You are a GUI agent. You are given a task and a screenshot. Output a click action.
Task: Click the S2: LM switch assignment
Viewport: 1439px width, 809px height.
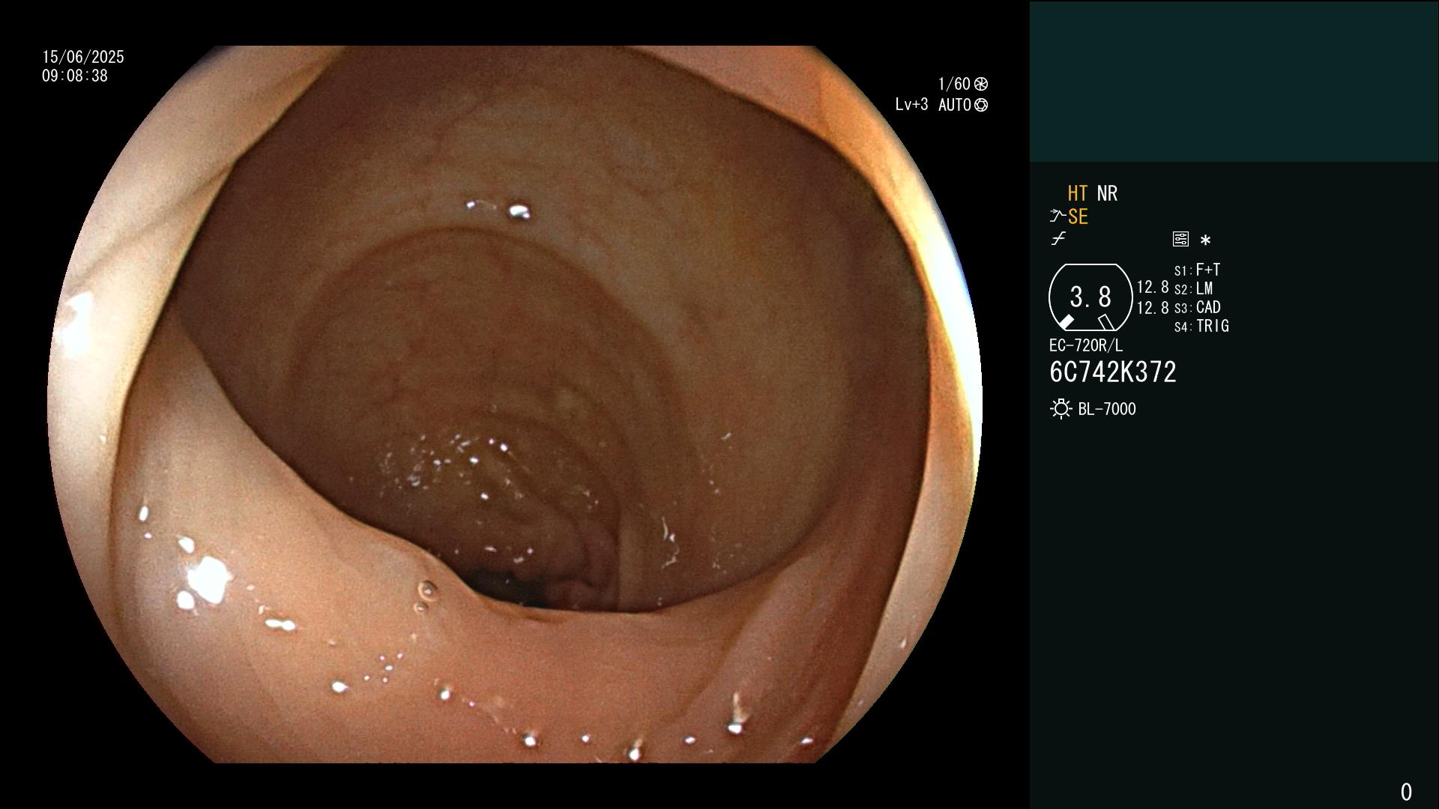[x=1194, y=288]
